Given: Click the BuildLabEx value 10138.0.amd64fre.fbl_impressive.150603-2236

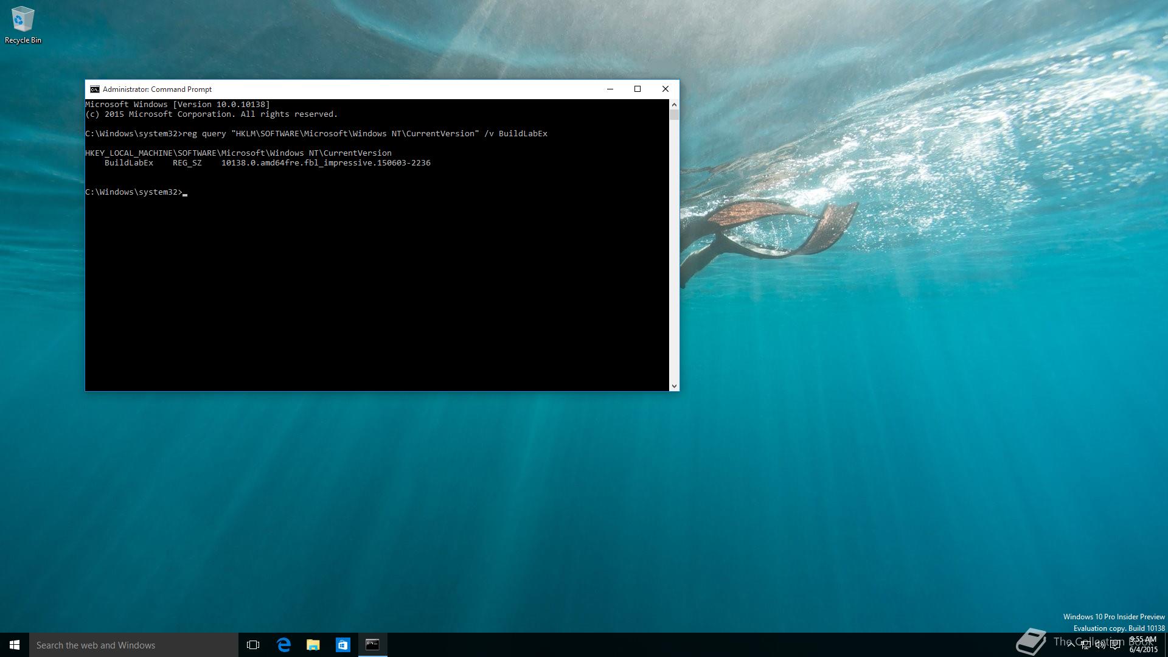Looking at the screenshot, I should [325, 163].
